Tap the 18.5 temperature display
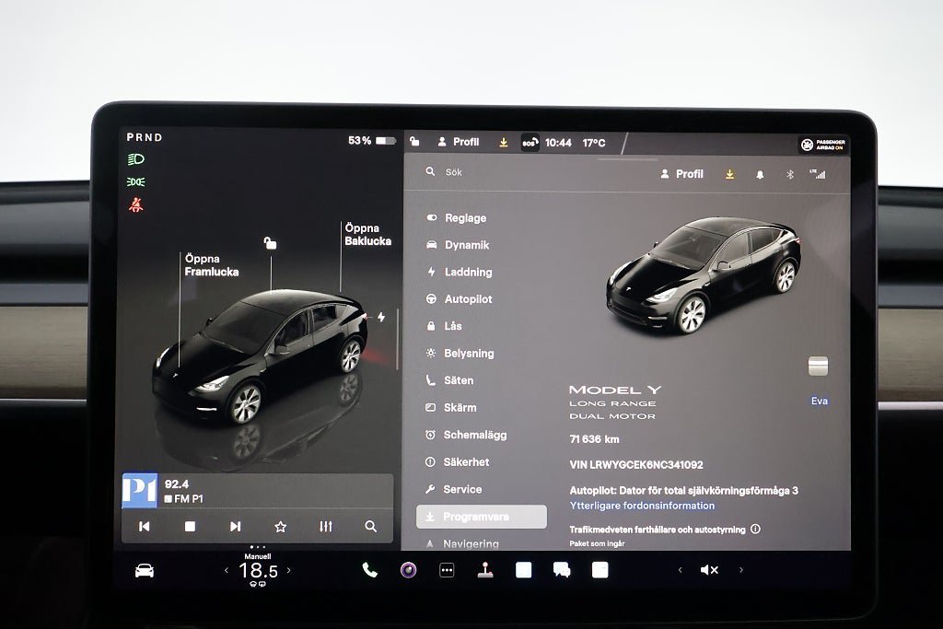The image size is (943, 629). coord(258,570)
